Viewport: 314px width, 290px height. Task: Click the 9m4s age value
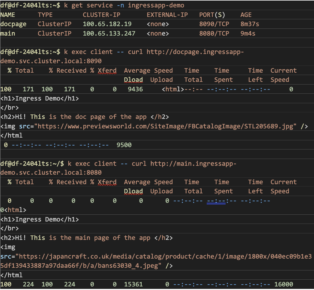coord(248,34)
